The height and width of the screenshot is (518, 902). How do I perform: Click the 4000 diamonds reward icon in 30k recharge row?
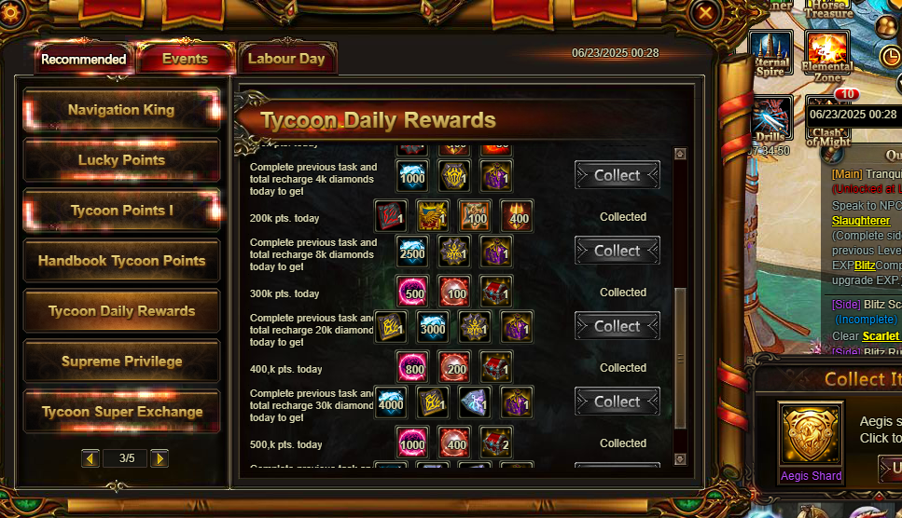coord(391,402)
